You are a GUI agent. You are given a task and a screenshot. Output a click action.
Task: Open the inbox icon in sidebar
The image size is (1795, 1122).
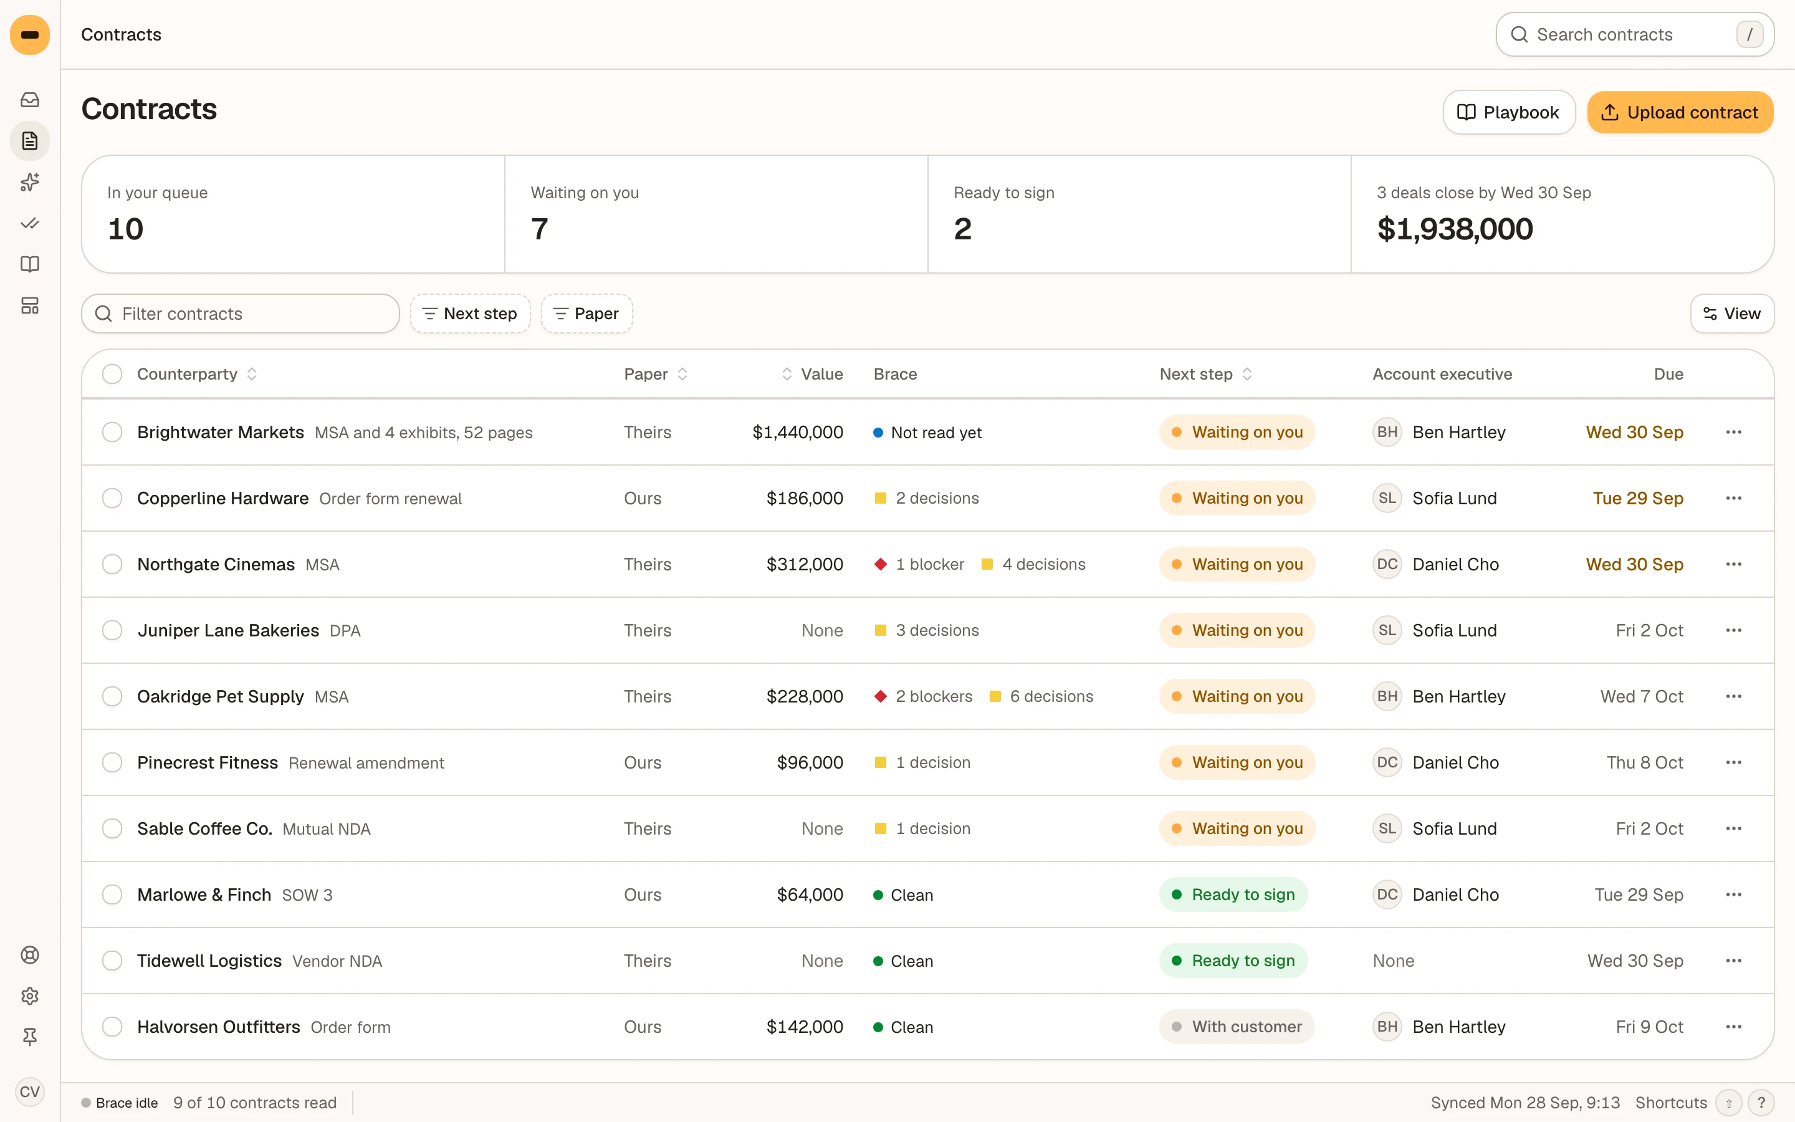tap(30, 100)
